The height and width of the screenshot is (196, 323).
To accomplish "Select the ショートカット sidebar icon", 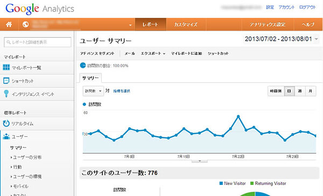I will click(6, 81).
